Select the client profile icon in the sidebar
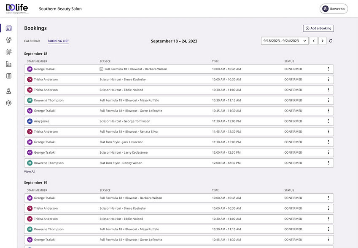 point(8,90)
